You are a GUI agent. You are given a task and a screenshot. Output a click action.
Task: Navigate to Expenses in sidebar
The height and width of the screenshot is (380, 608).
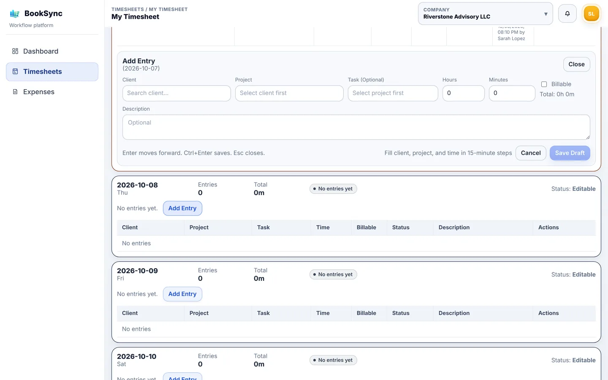[x=52, y=92]
